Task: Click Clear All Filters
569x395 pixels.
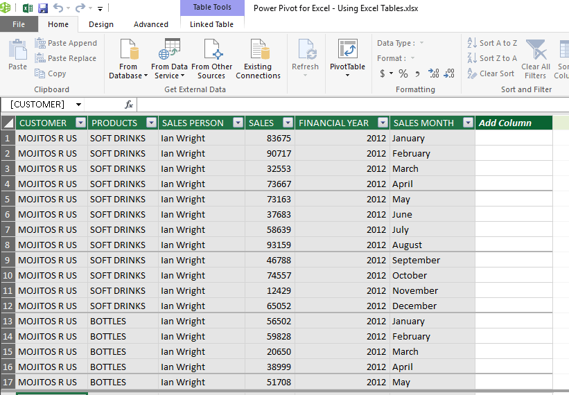Action: [x=536, y=59]
